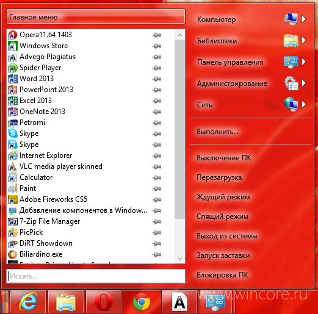
Task: Open Control Panel icon on the taskbar
Action: [x=215, y=302]
